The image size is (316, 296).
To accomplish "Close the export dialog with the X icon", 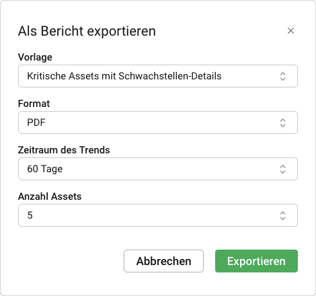I will (290, 31).
